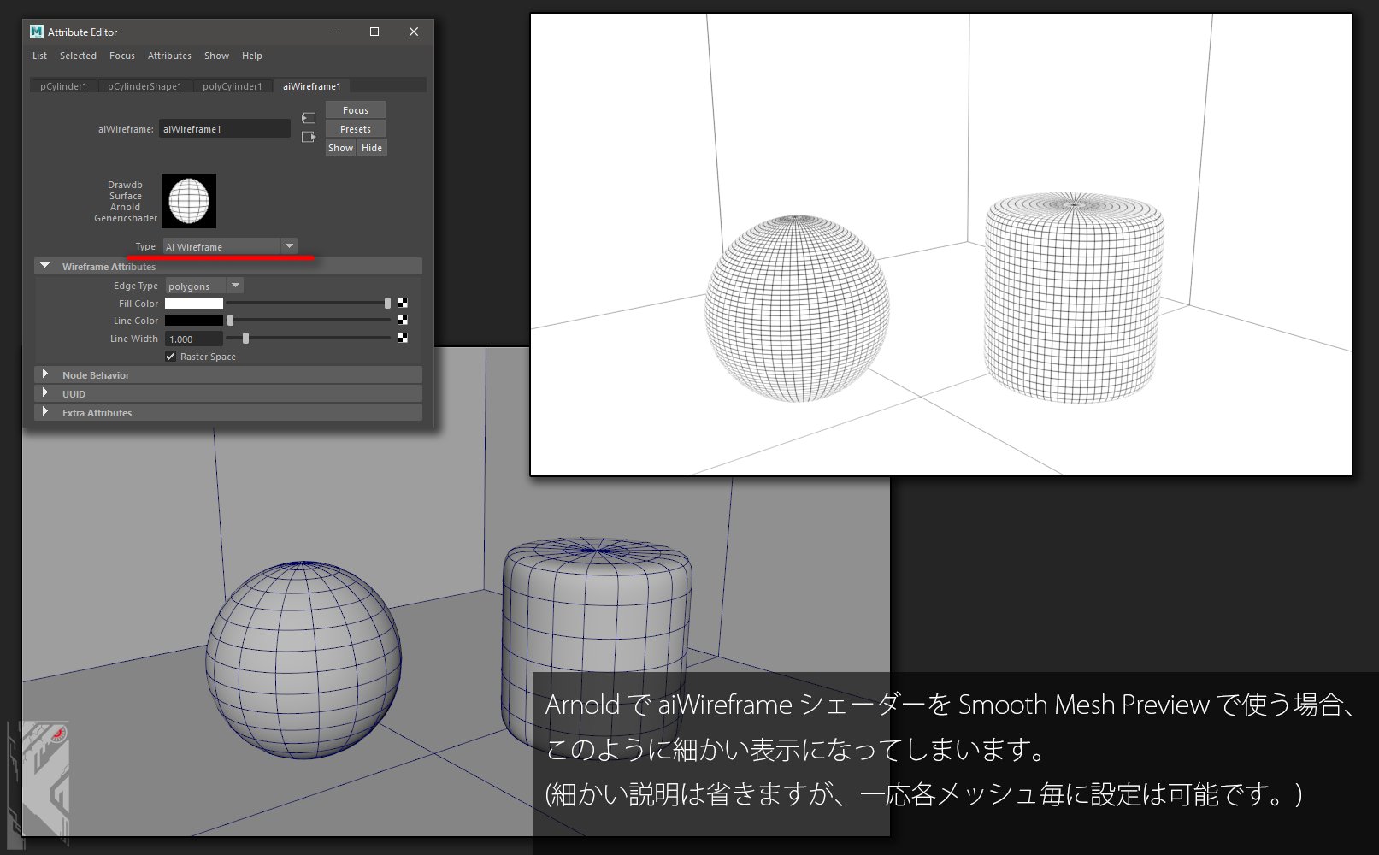Close the Attribute Editor window

[x=414, y=32]
